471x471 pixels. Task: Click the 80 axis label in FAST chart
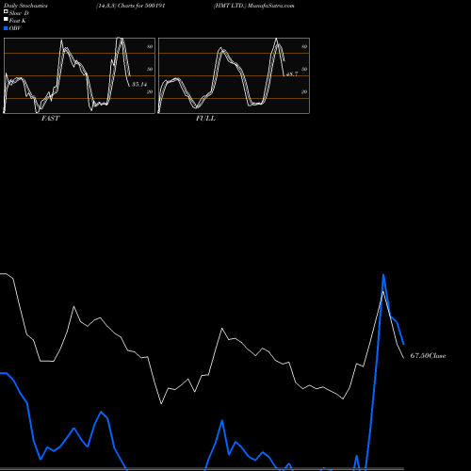(150, 46)
